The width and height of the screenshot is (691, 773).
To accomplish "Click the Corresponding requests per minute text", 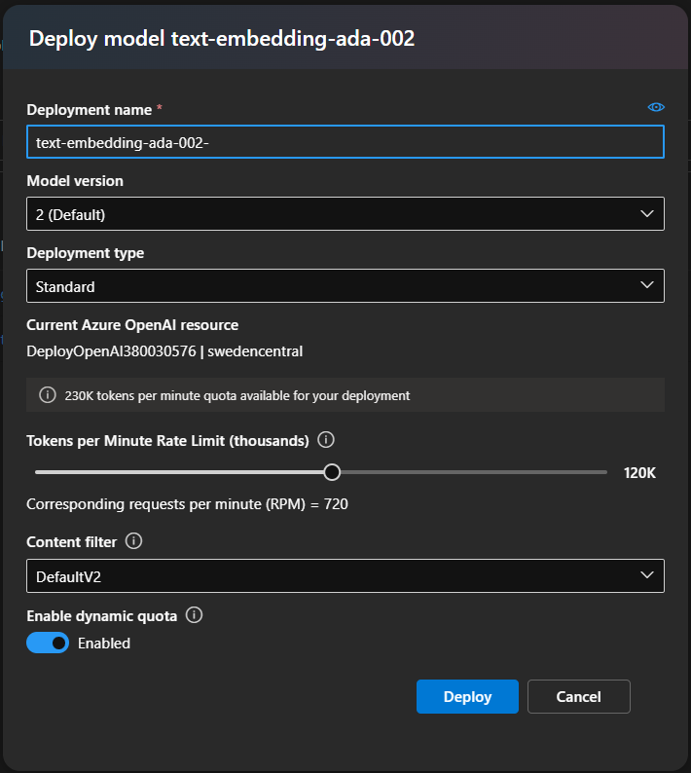I will pos(187,504).
